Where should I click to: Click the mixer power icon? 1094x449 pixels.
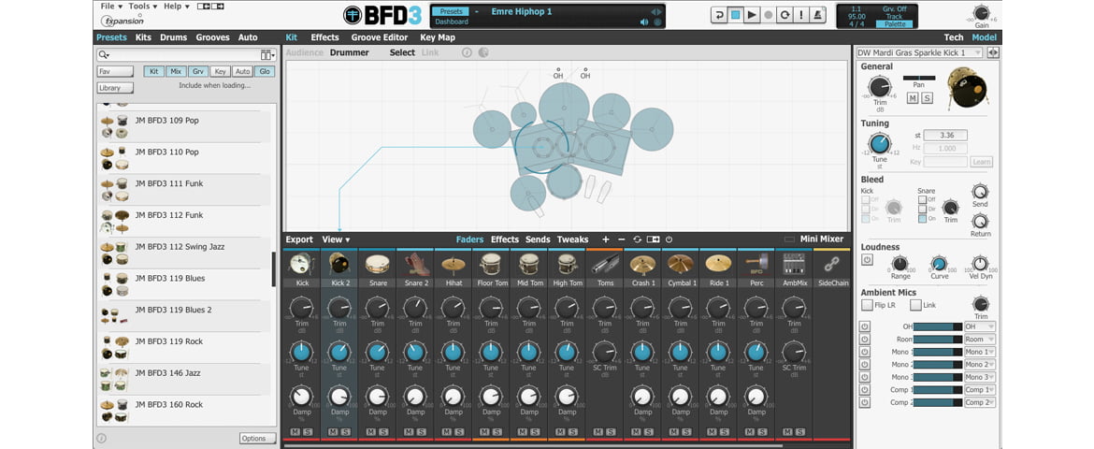[x=669, y=239]
